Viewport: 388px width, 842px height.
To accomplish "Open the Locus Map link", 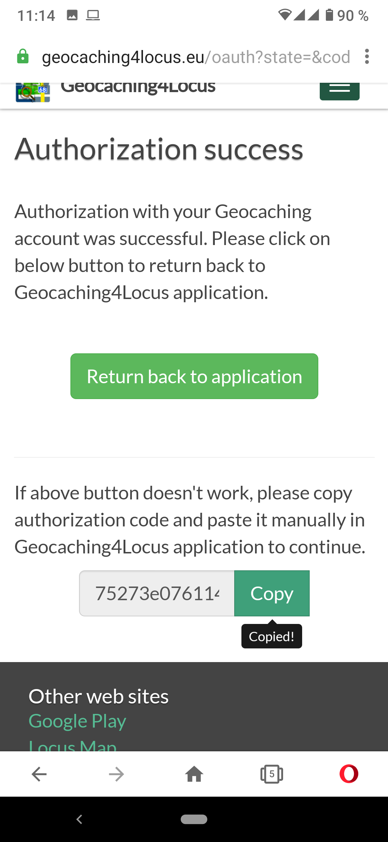I will 73,746.
